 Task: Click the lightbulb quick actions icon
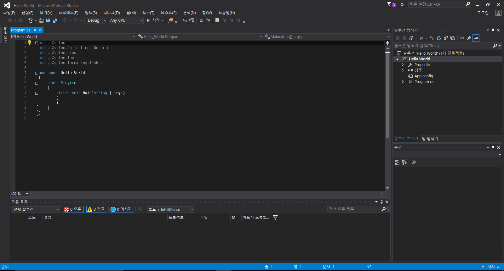click(30, 43)
